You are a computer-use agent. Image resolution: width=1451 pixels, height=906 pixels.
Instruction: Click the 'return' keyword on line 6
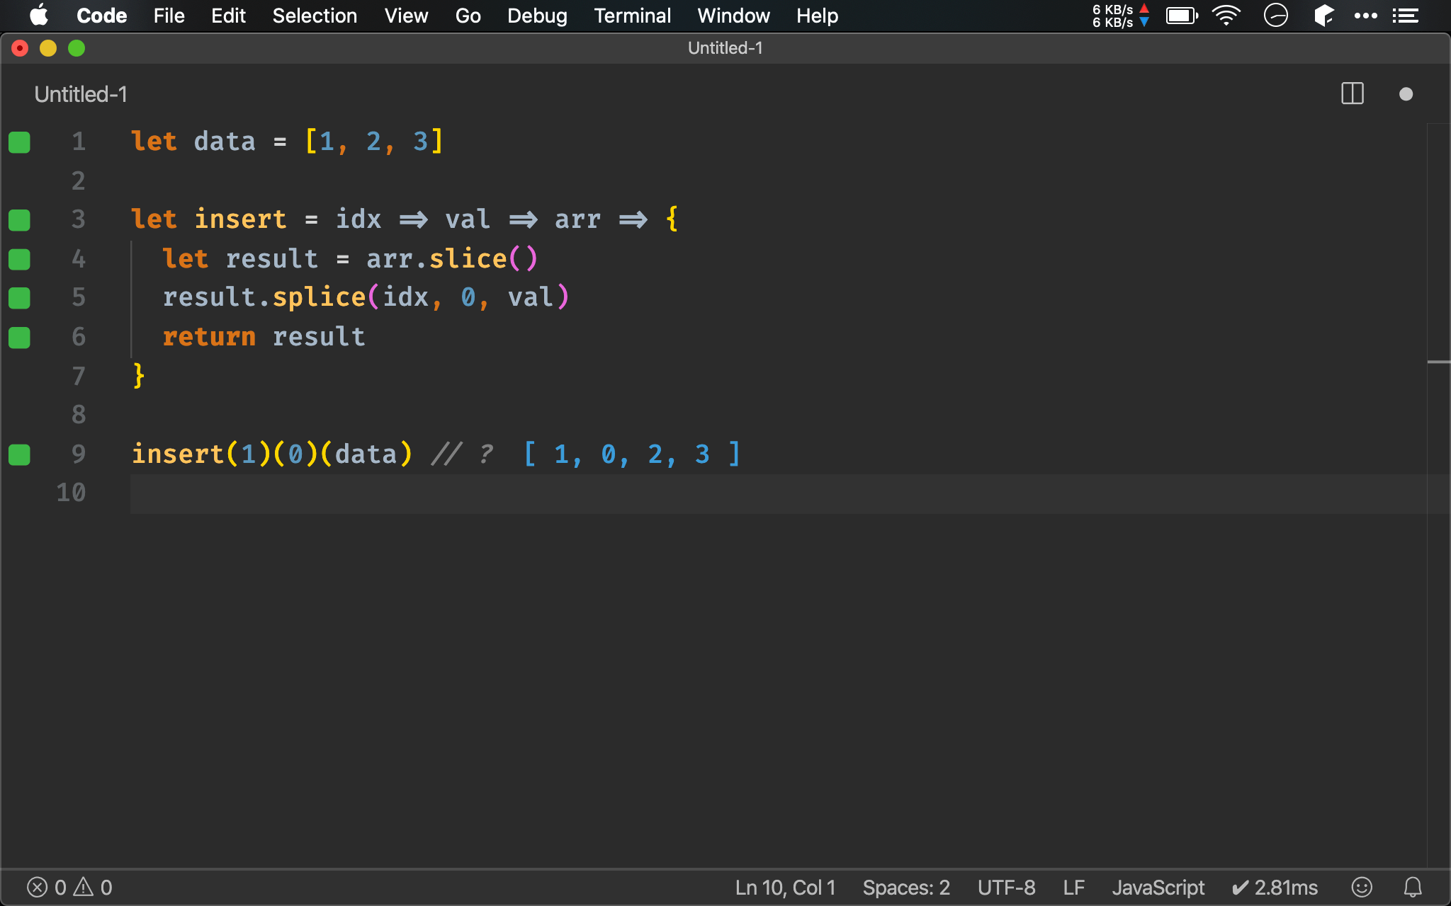tap(209, 337)
